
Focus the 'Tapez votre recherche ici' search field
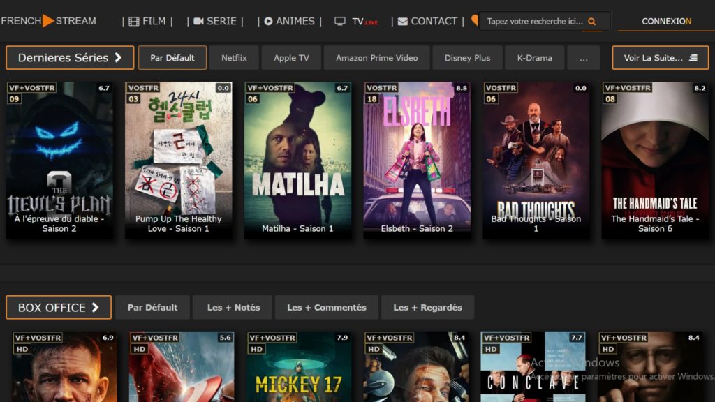(x=534, y=22)
